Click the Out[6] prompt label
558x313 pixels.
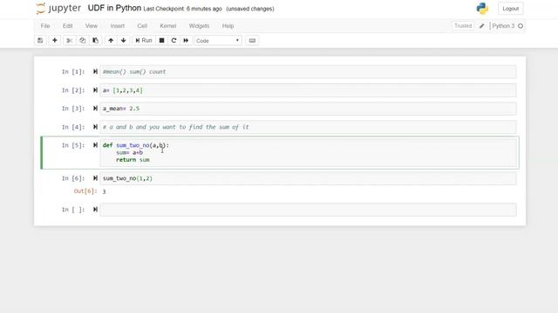click(x=85, y=191)
